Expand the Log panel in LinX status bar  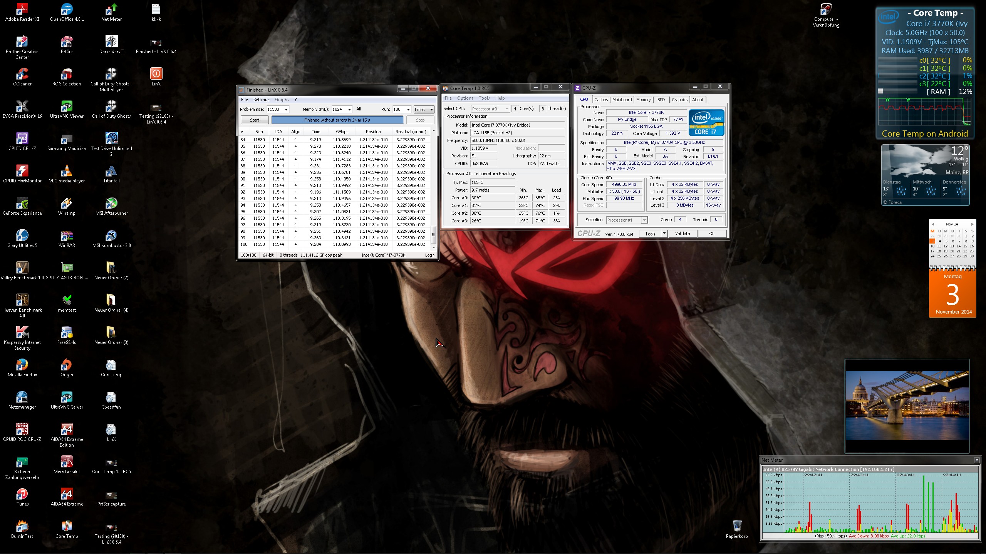(x=430, y=255)
